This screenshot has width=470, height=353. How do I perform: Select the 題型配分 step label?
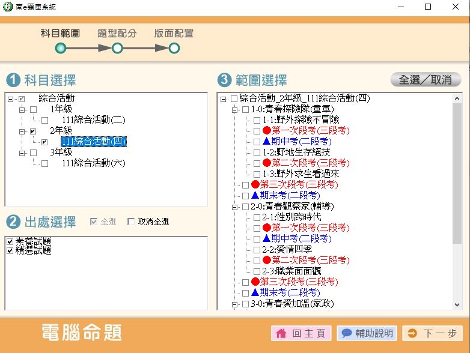(x=117, y=33)
